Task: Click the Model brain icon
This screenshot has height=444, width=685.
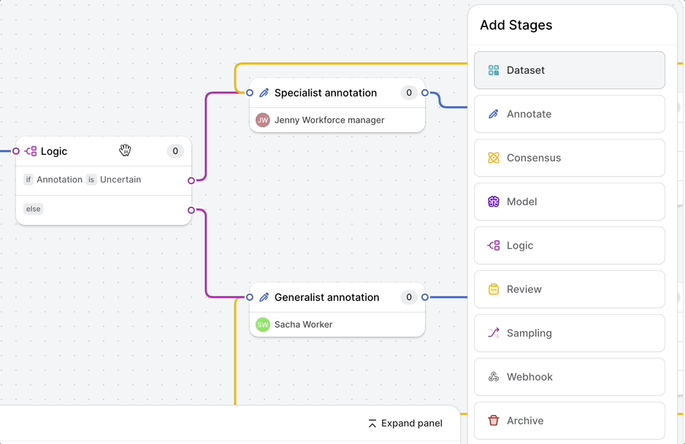Action: [x=494, y=202]
